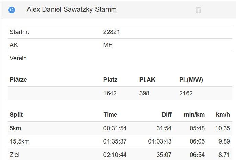Click the min/km column header

tap(194, 115)
